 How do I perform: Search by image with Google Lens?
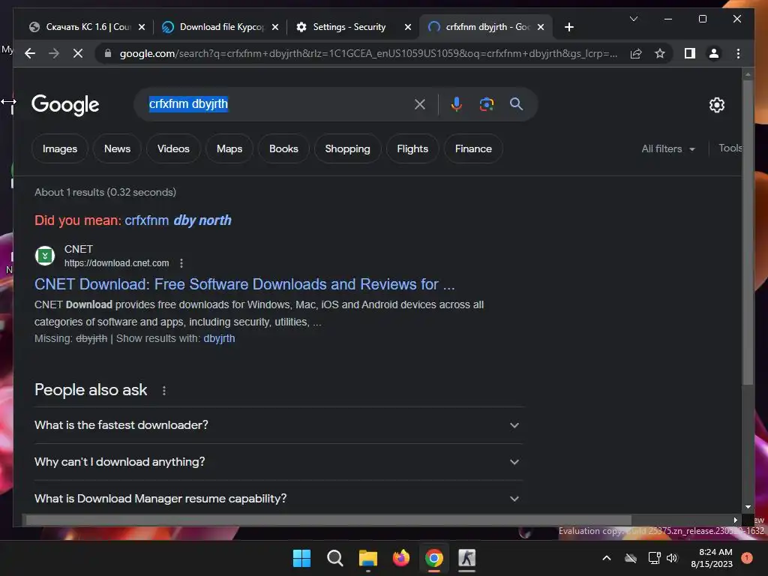(486, 104)
